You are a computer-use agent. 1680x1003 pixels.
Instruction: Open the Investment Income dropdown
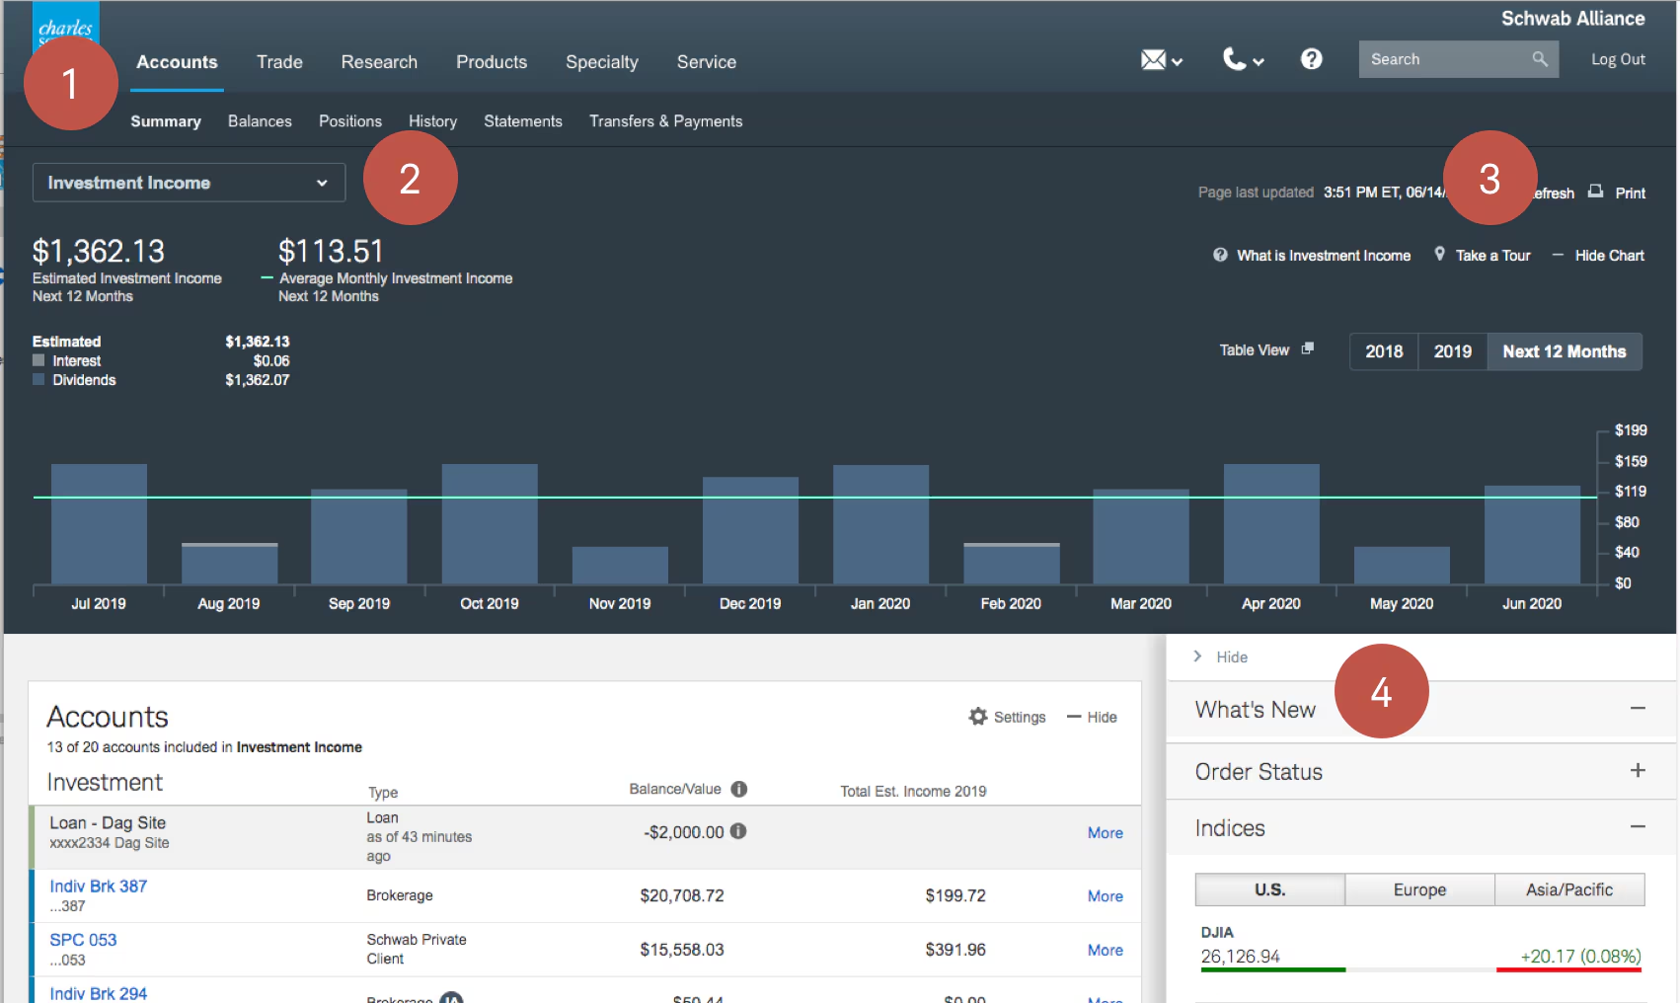point(189,183)
